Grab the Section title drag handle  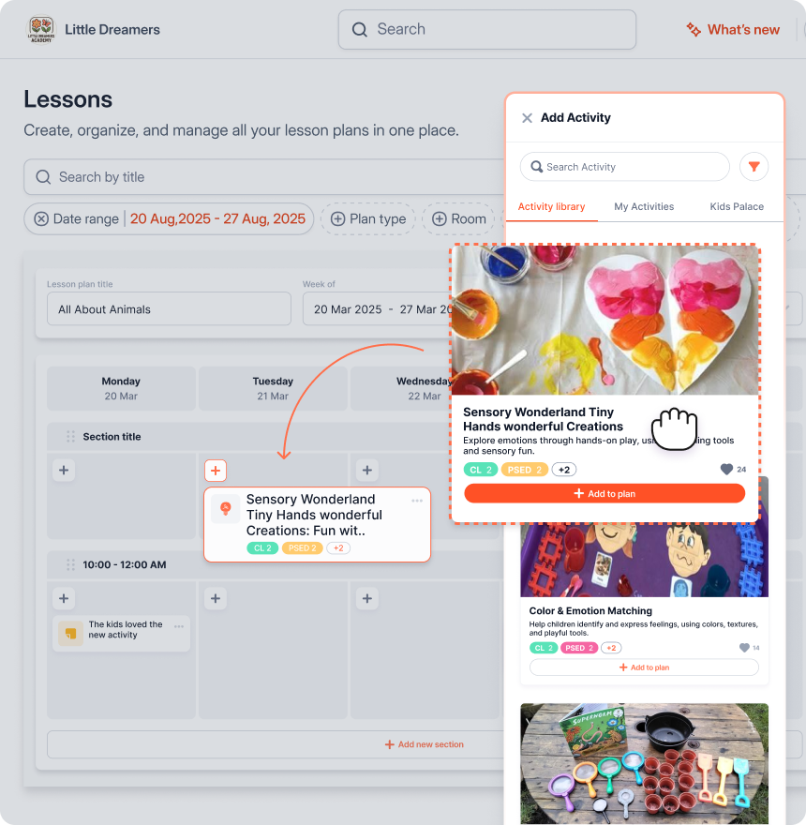(x=70, y=437)
